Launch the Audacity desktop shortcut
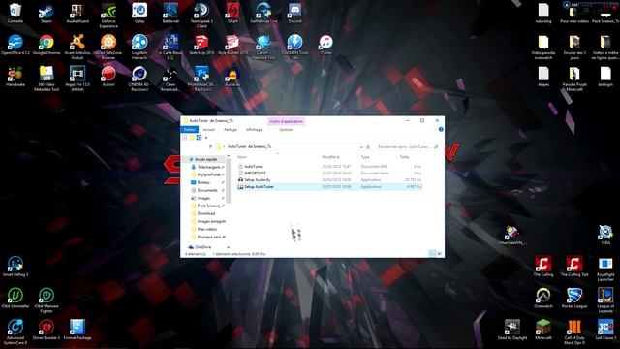This screenshot has width=620, height=349. [x=232, y=76]
